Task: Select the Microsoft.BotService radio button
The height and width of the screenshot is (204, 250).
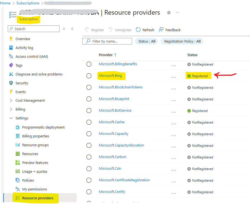Action: tap(89, 111)
